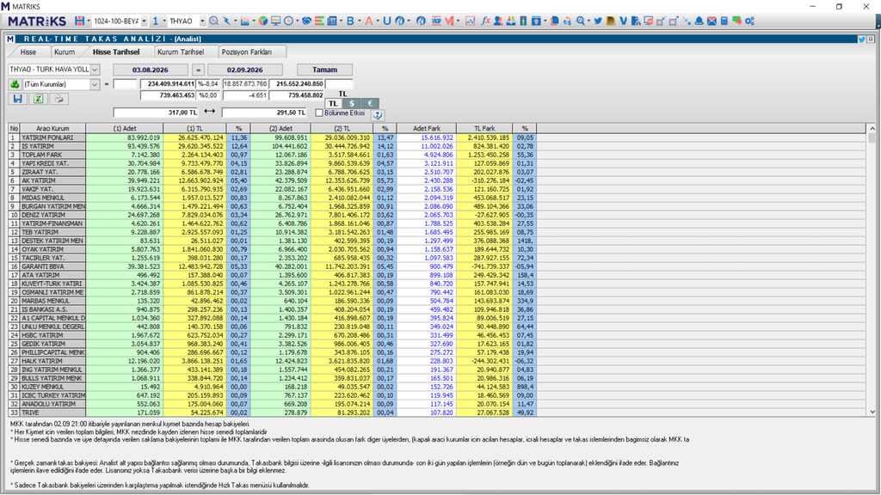
Task: Save analysis with the blue floppy disk button
Action: (x=17, y=99)
